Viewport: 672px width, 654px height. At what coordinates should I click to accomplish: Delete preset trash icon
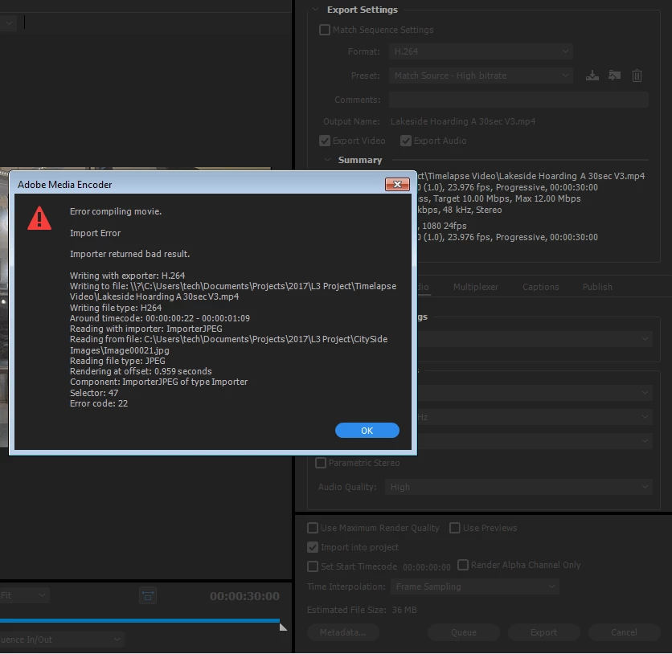click(637, 76)
